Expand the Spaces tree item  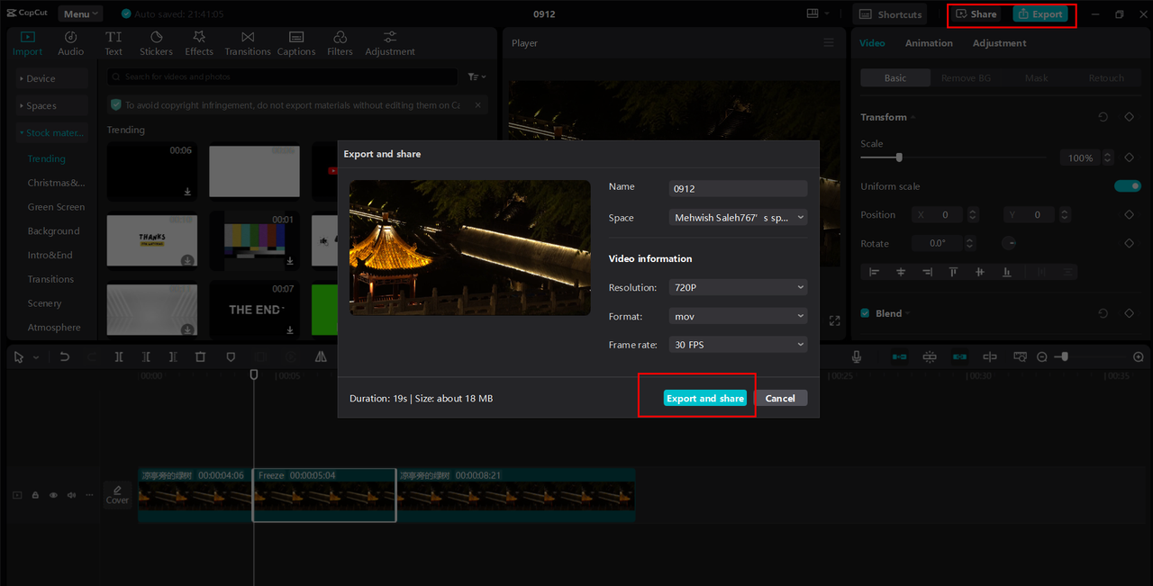point(51,105)
